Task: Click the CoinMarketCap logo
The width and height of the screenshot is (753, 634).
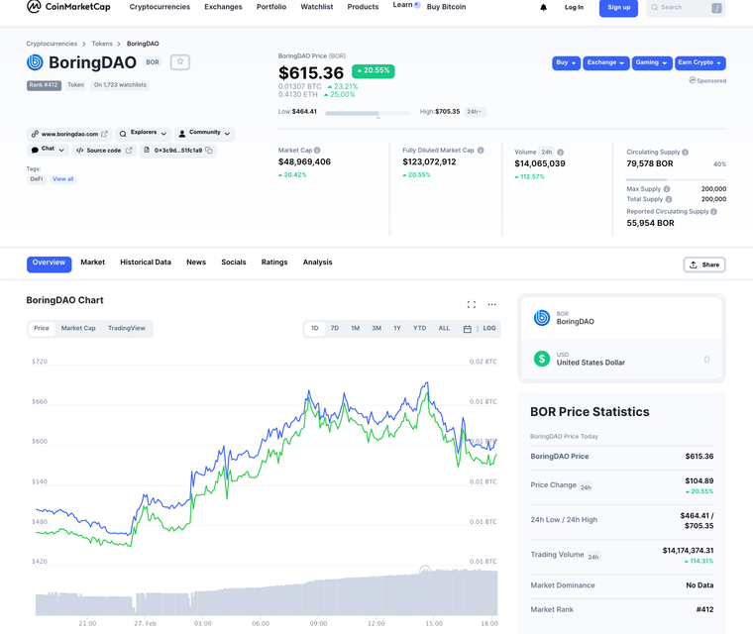Action: (68, 7)
